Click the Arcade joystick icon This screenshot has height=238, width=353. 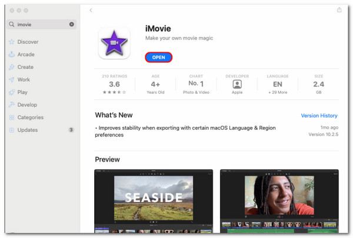coord(12,55)
